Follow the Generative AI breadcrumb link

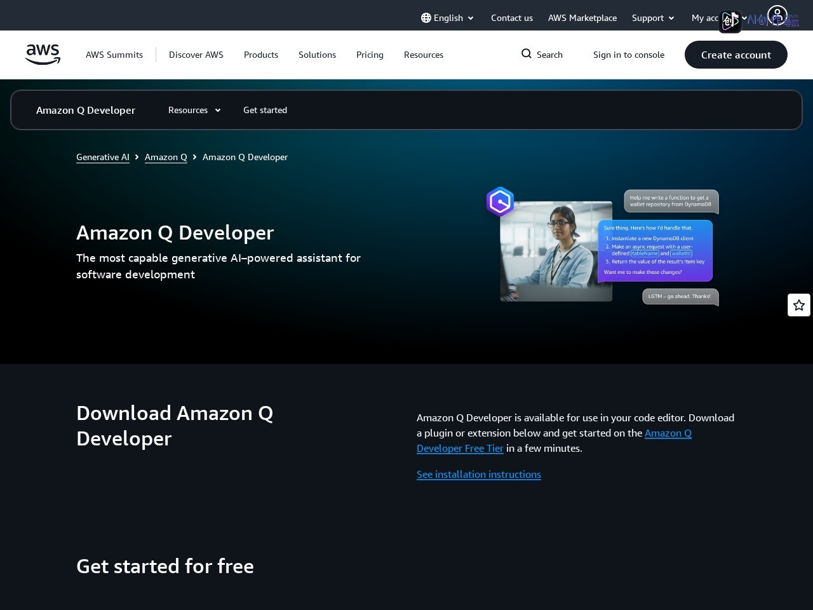(x=103, y=157)
